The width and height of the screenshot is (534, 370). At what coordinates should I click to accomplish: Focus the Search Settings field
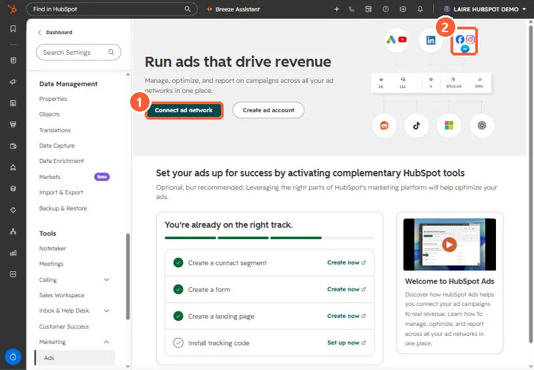pos(78,52)
